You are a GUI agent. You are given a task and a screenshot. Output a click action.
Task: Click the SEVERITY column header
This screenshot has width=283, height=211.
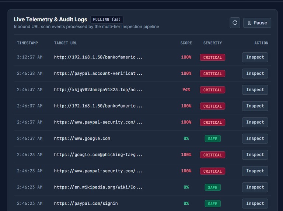[212, 43]
